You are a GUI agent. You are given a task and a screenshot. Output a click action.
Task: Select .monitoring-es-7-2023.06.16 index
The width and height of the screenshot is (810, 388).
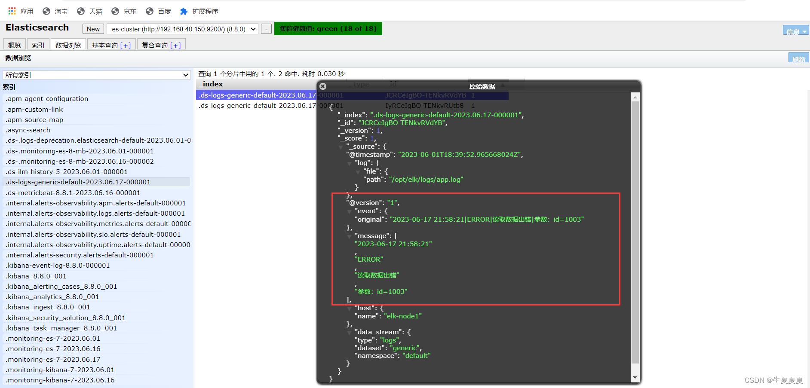96,348
